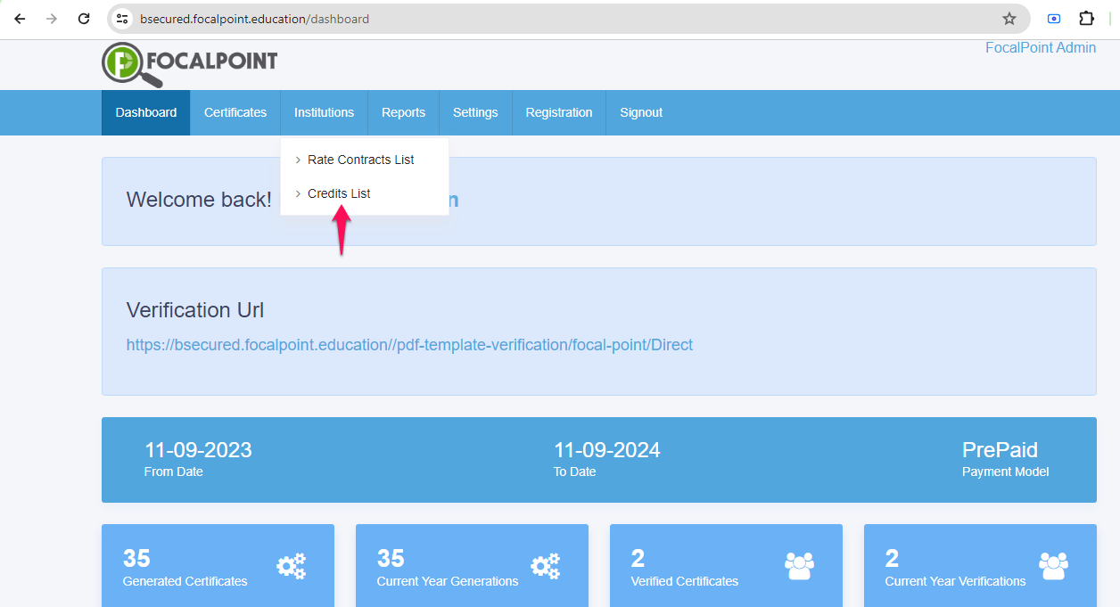This screenshot has width=1120, height=607.
Task: Click the FocalPoint logo
Action: 189,64
